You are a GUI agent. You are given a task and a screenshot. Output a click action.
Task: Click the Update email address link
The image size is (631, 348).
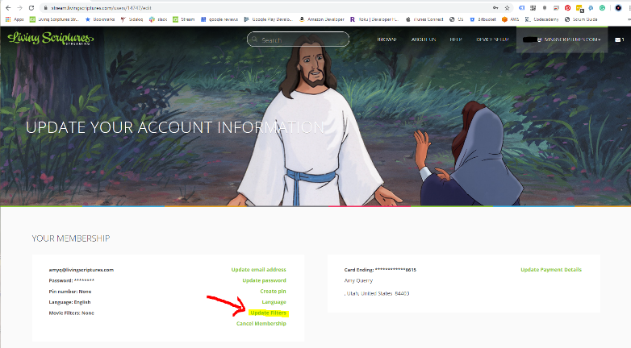click(258, 270)
